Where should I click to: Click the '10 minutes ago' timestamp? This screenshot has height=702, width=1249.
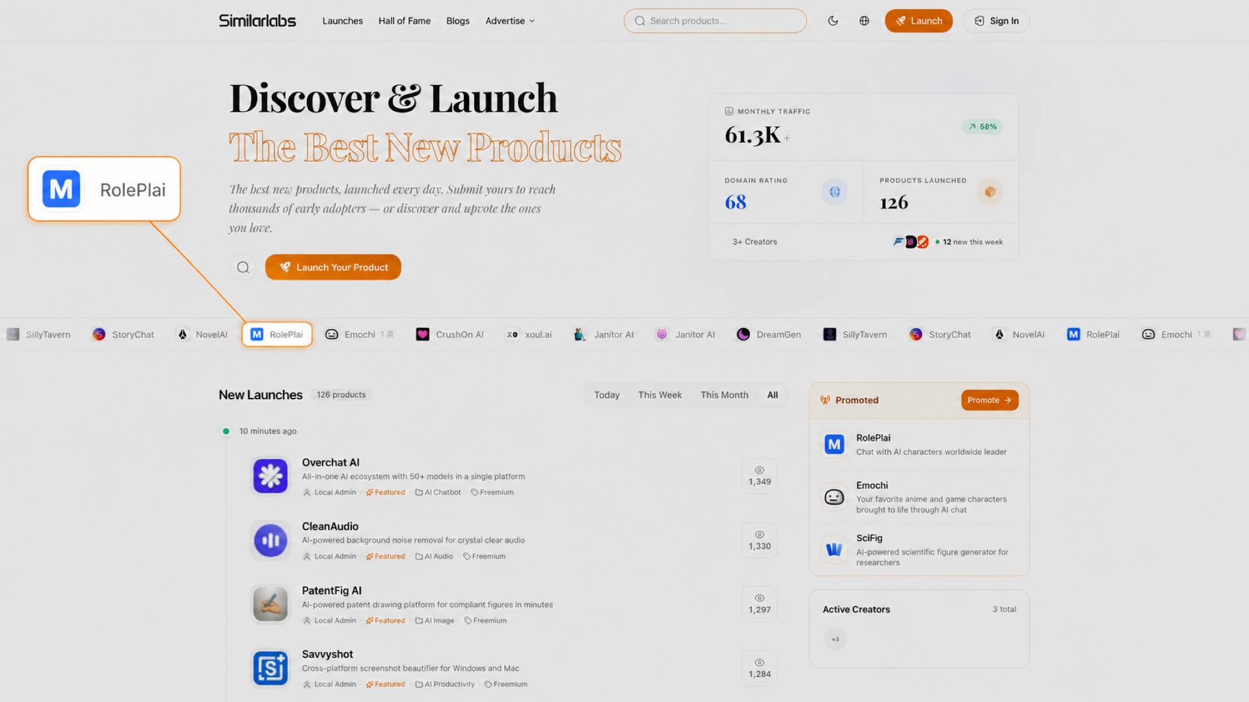tap(268, 432)
